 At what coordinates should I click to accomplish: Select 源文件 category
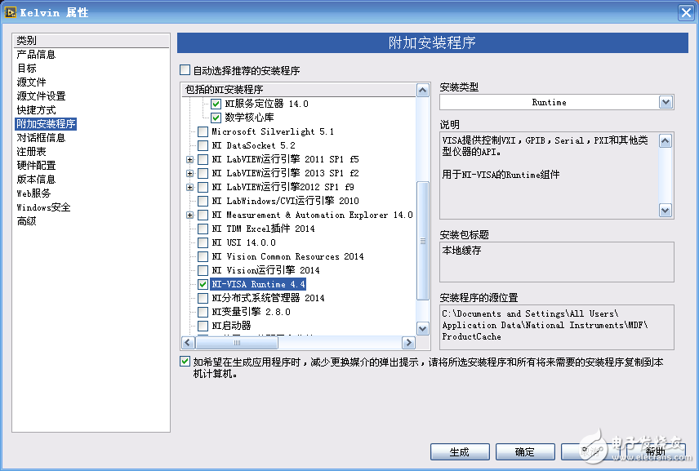pos(31,82)
